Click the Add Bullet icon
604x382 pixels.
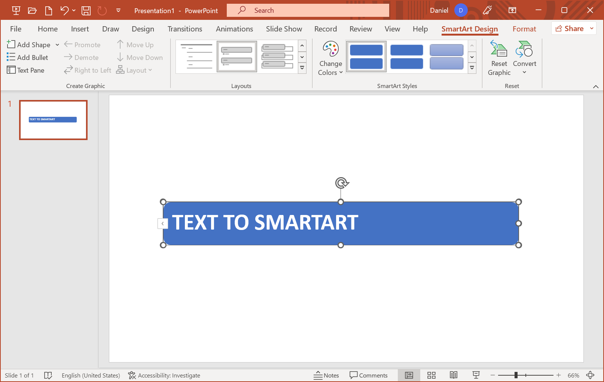pyautogui.click(x=28, y=57)
